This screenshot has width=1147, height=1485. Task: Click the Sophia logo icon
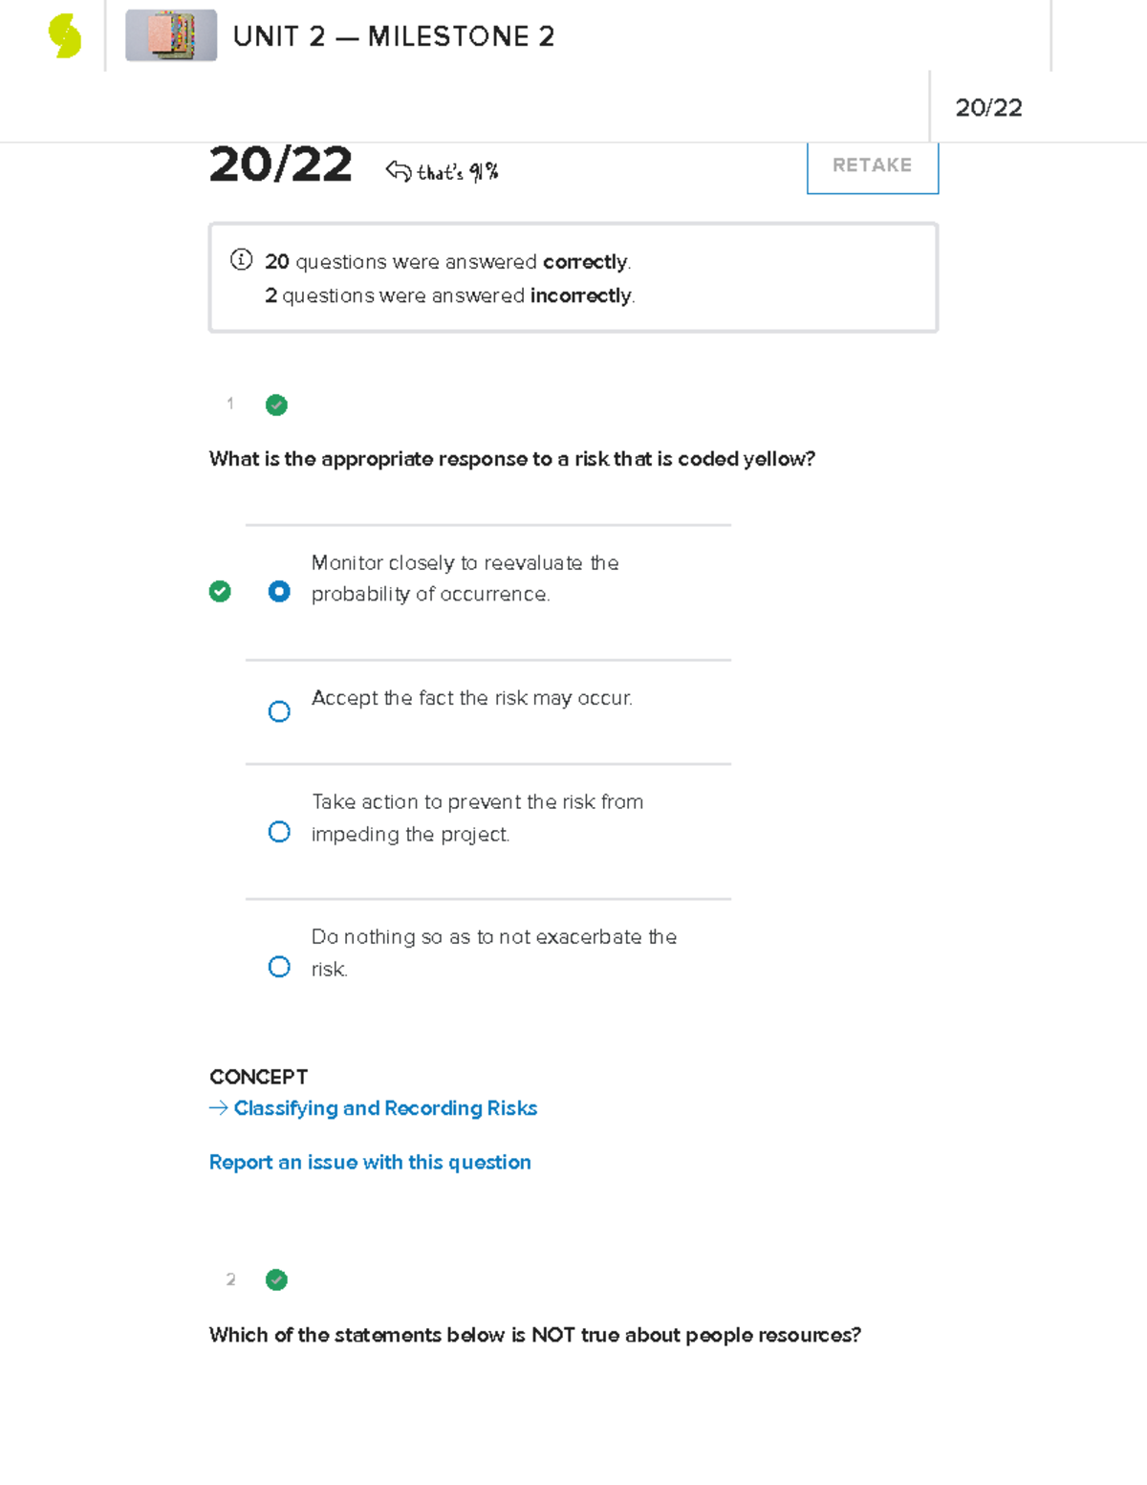tap(62, 36)
